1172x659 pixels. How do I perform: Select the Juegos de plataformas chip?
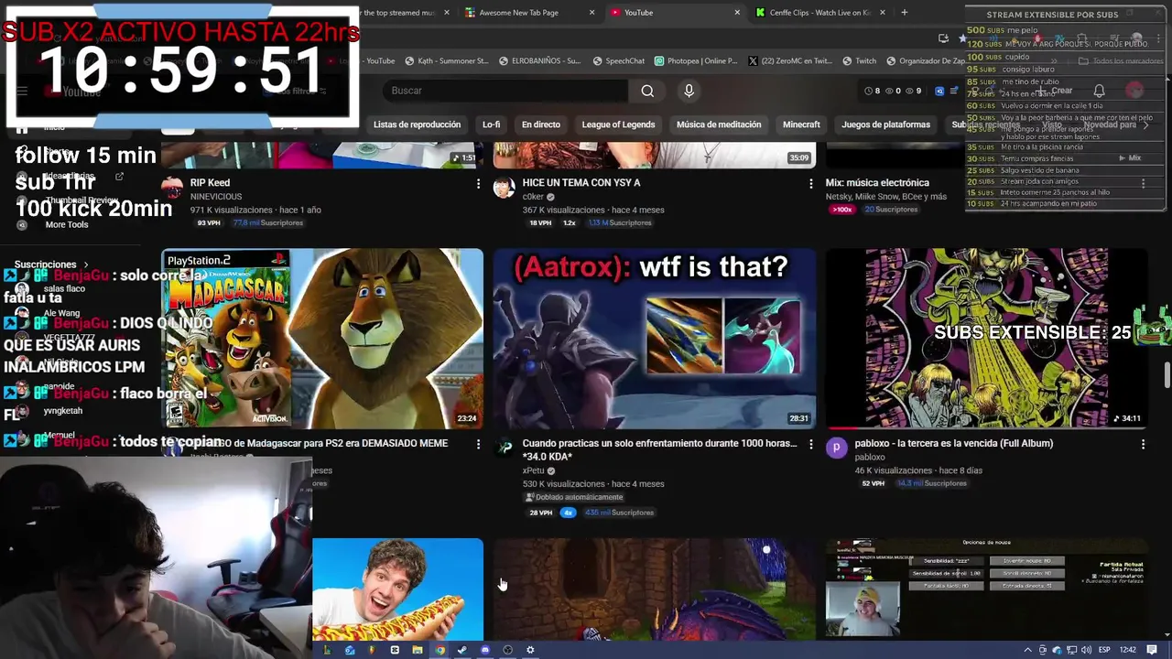tap(886, 124)
